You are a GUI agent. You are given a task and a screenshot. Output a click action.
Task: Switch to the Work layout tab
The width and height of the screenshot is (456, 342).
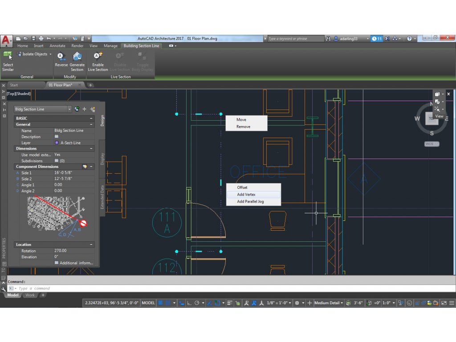tap(30, 295)
